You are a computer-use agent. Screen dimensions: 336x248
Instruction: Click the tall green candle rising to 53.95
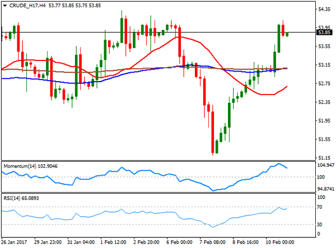pyautogui.click(x=279, y=39)
